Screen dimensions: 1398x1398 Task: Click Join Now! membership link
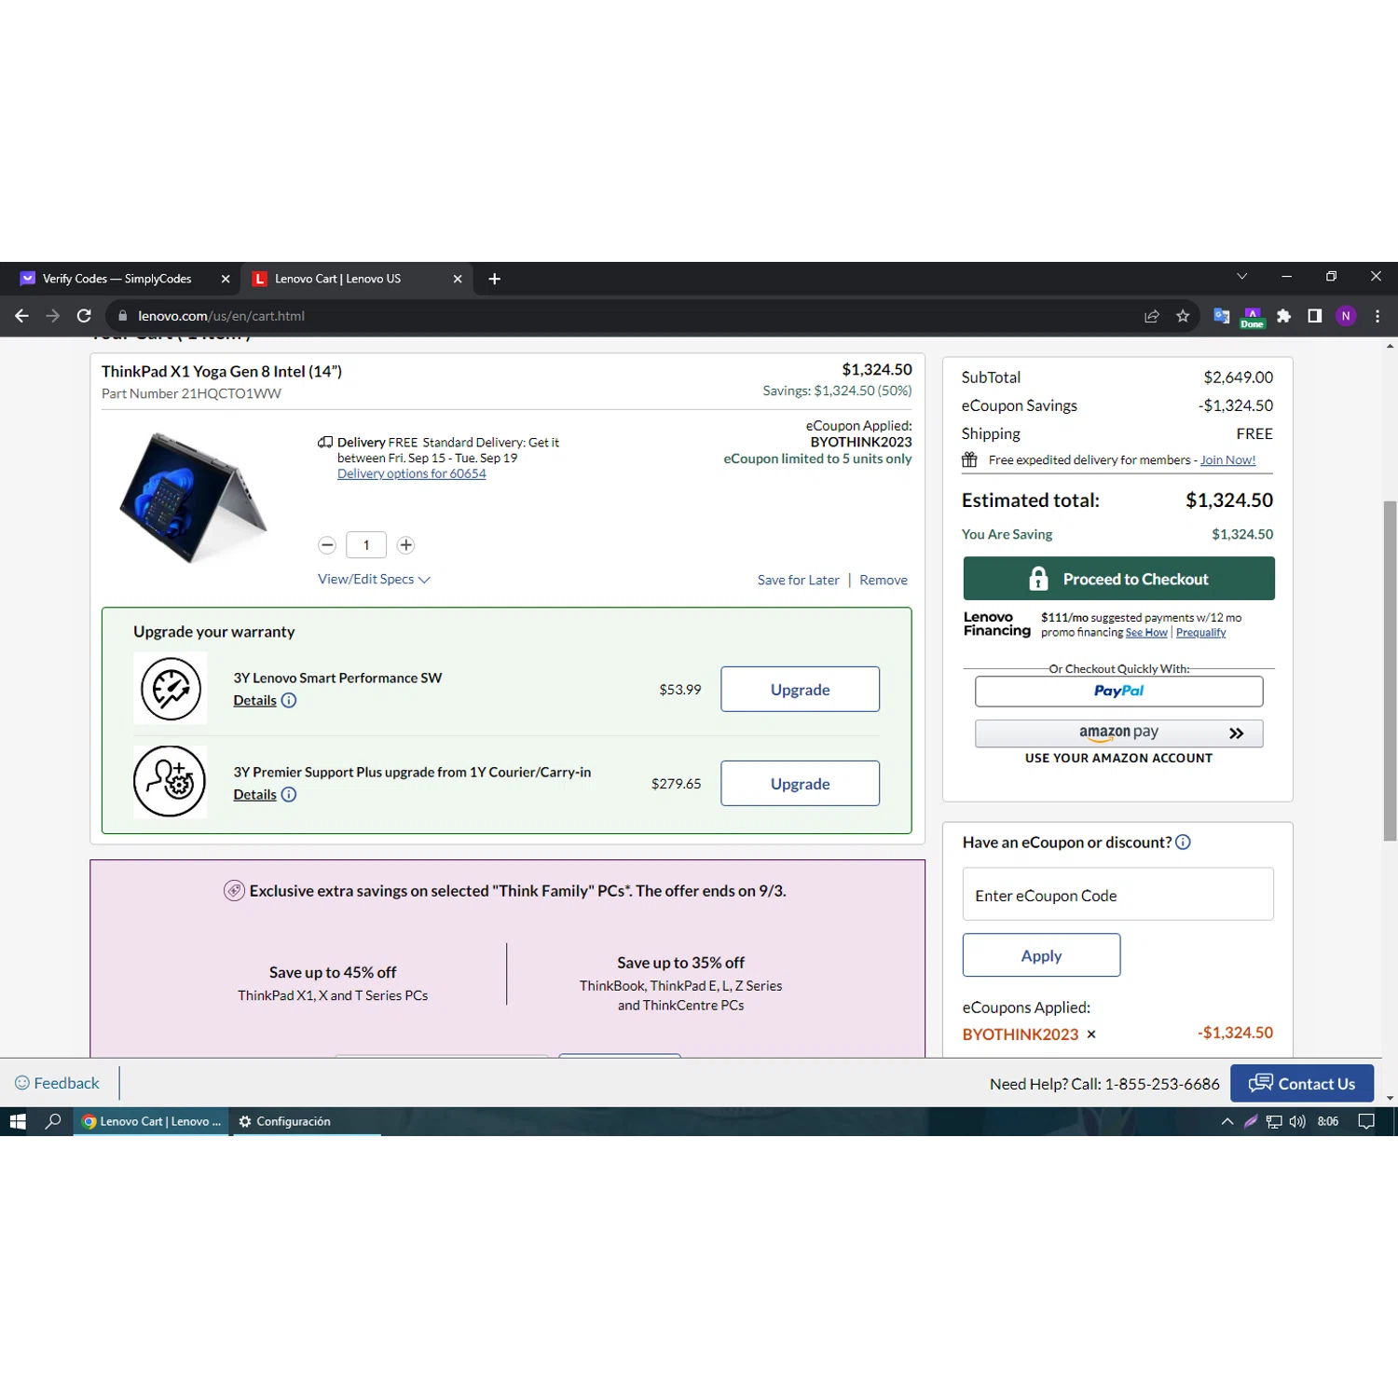pos(1227,459)
